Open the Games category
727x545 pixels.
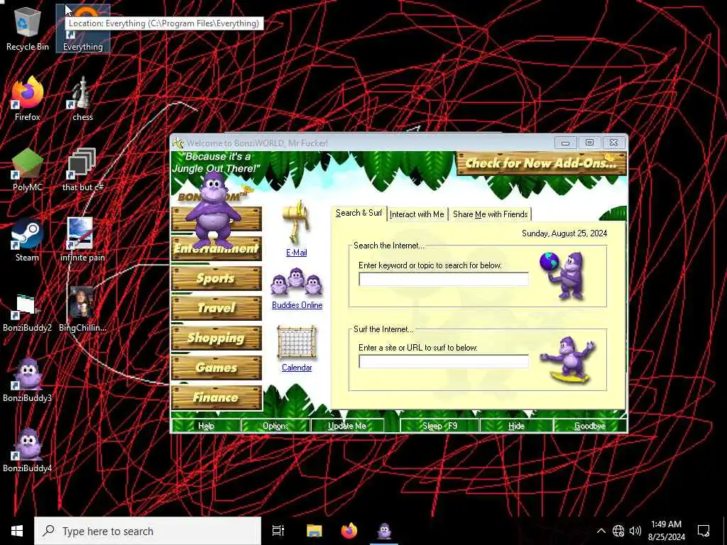pyautogui.click(x=217, y=368)
